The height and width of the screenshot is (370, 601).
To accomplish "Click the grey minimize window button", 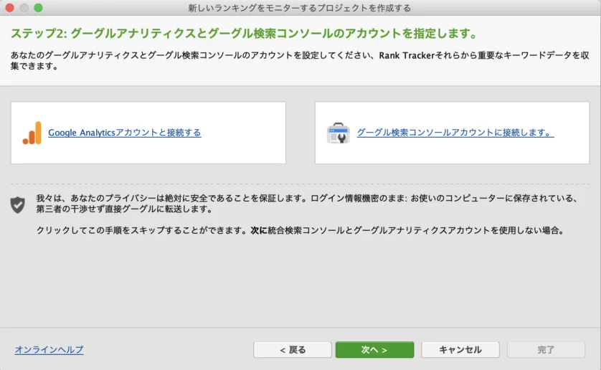I will coord(24,8).
